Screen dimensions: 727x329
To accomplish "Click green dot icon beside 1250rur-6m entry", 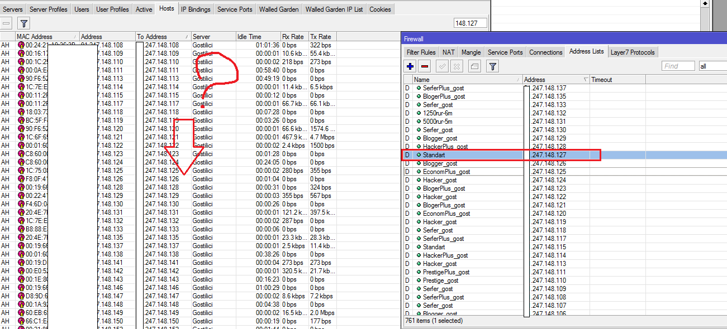I will [x=419, y=113].
